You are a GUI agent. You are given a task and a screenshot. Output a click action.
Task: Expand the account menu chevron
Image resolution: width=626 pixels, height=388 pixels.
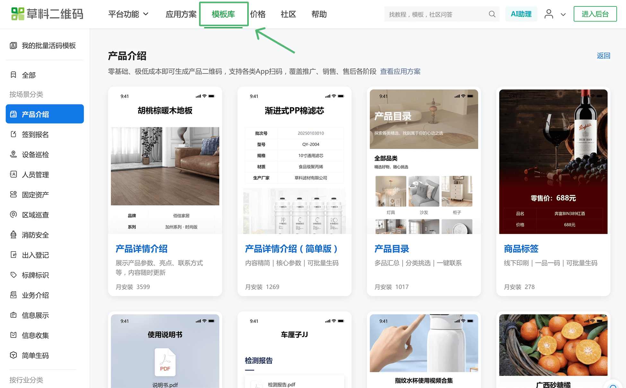[x=563, y=14]
